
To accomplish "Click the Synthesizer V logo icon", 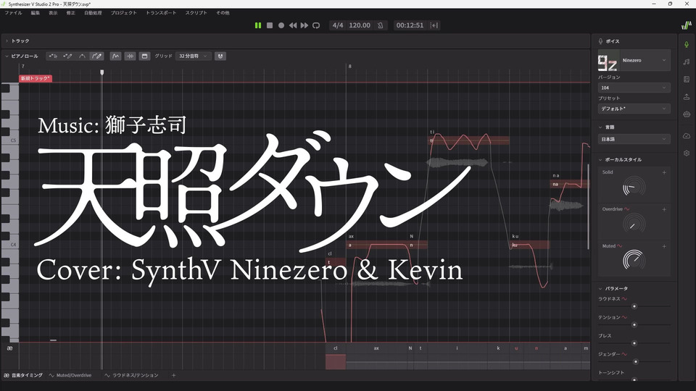I will (x=687, y=25).
